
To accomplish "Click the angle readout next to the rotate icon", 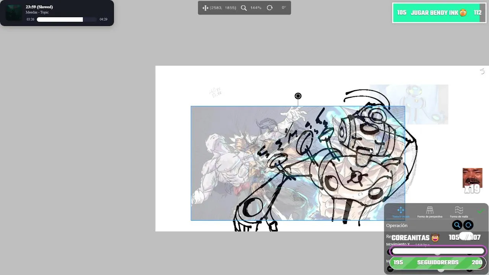I will [283, 8].
